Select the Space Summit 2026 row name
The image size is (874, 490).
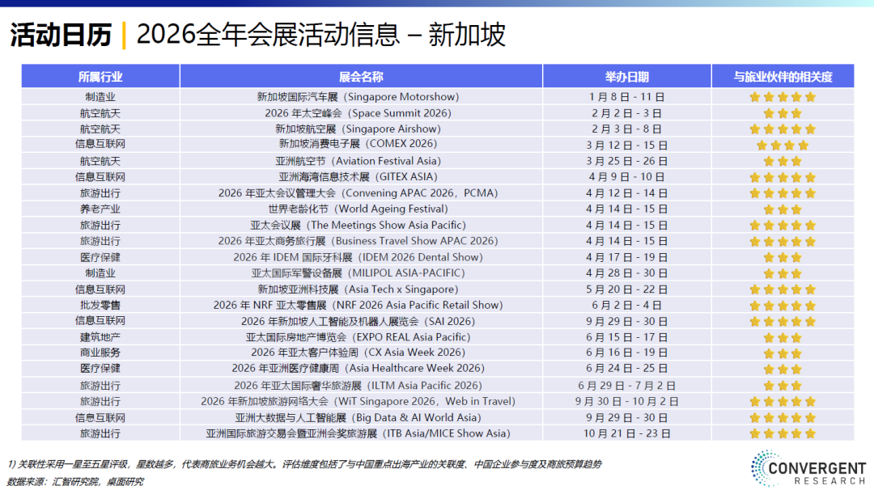[358, 113]
